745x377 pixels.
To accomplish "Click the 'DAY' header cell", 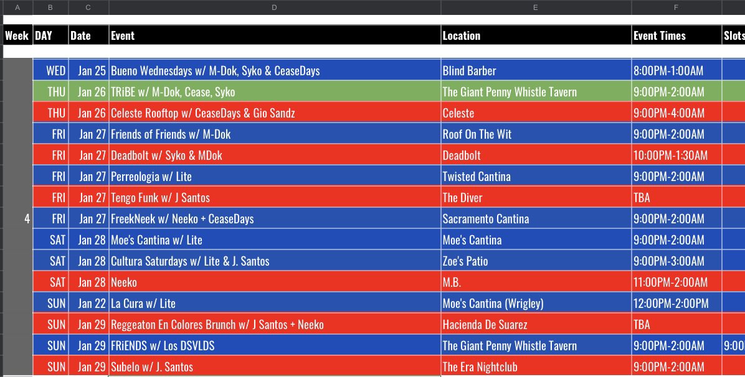I will pyautogui.click(x=50, y=35).
